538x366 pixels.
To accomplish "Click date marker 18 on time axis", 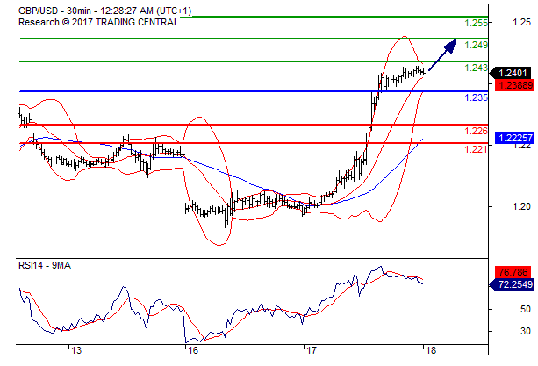I will (431, 350).
